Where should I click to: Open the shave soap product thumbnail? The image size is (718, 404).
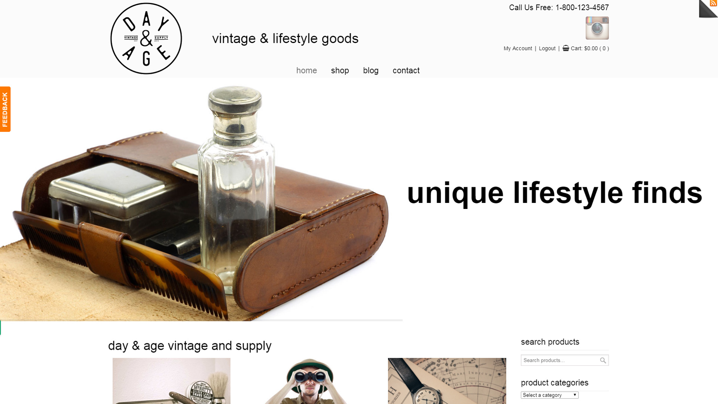pyautogui.click(x=171, y=381)
